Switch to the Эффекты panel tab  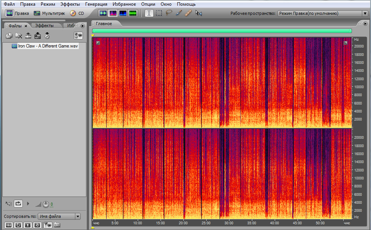click(44, 26)
